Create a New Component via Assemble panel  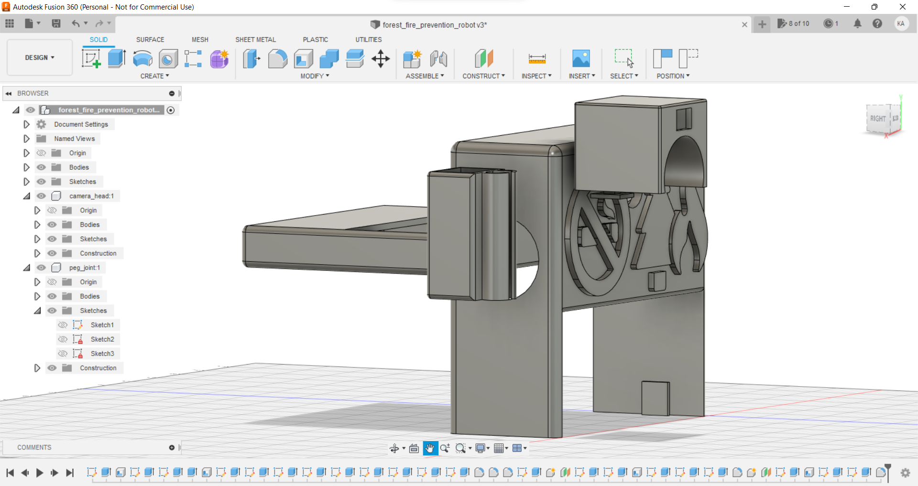[412, 58]
